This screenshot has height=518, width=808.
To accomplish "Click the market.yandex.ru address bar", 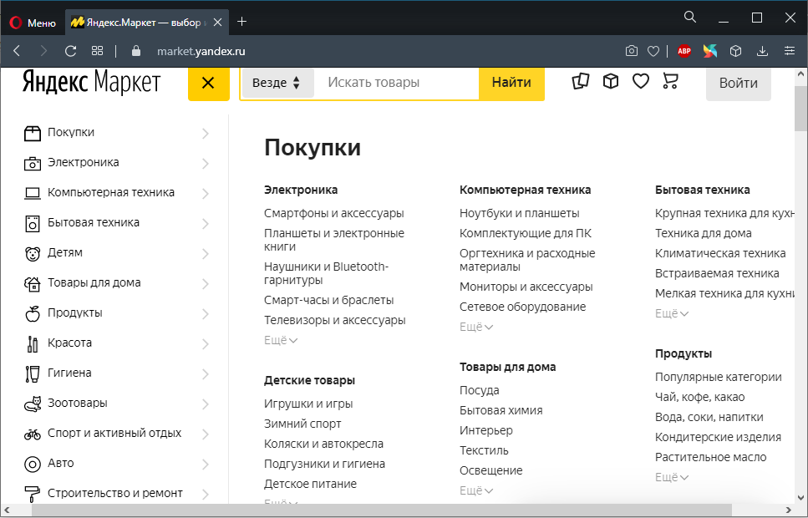I will (x=201, y=52).
